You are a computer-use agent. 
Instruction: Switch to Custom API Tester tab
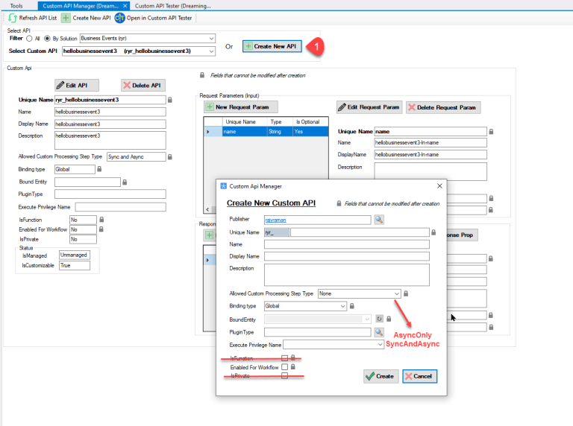(x=172, y=6)
